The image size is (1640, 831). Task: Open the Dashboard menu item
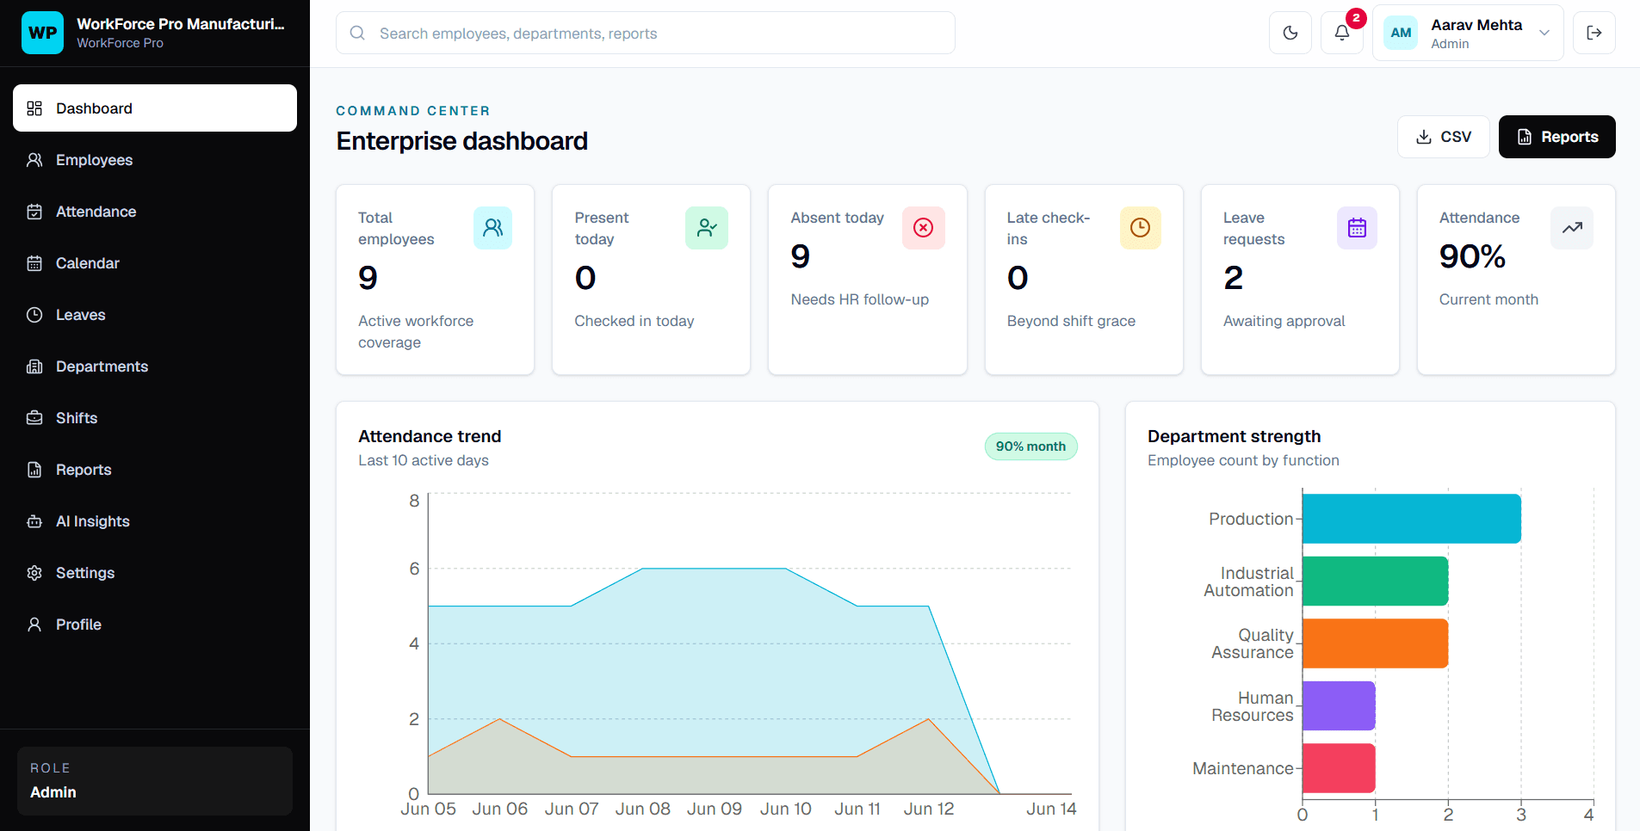[155, 108]
